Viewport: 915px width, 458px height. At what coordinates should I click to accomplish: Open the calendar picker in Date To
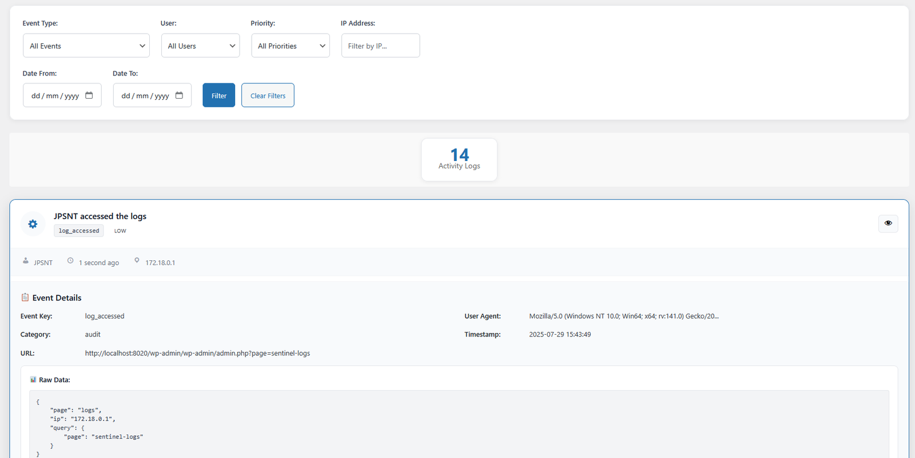click(179, 95)
